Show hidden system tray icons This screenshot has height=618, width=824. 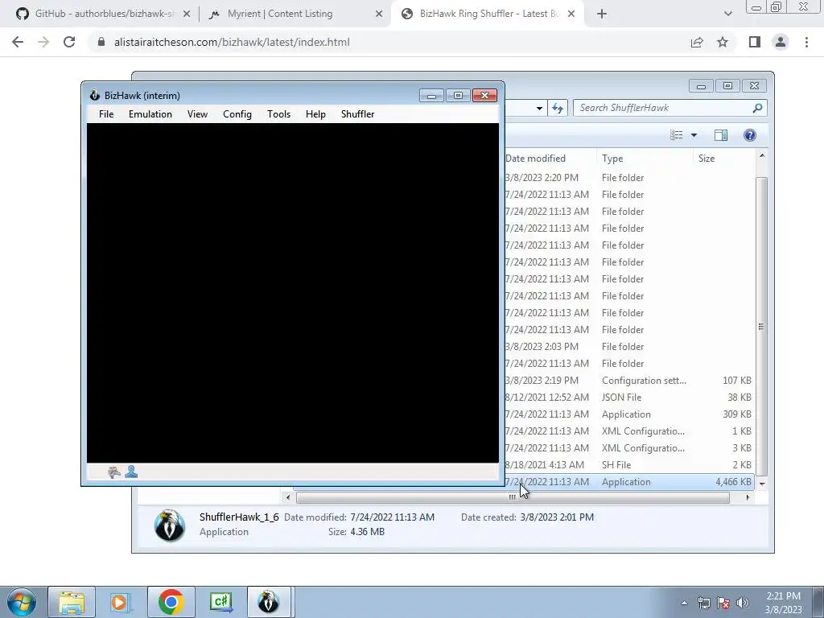pyautogui.click(x=684, y=604)
